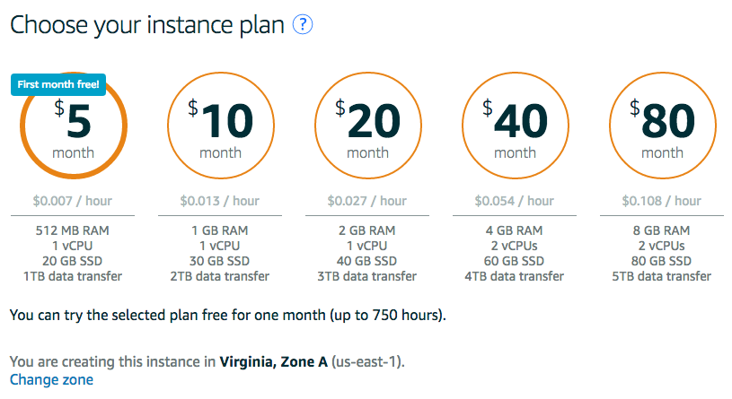Click the bold "Virginia, Zone A" text
This screenshot has height=399, width=732.
click(x=273, y=362)
